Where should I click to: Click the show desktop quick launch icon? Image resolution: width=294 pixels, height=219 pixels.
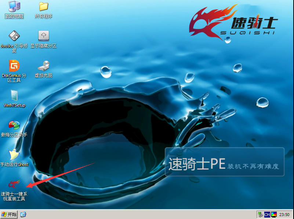(x=23, y=214)
